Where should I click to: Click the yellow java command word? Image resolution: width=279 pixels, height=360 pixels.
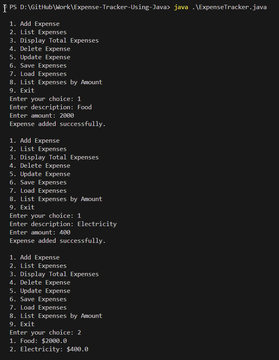pyautogui.click(x=181, y=7)
